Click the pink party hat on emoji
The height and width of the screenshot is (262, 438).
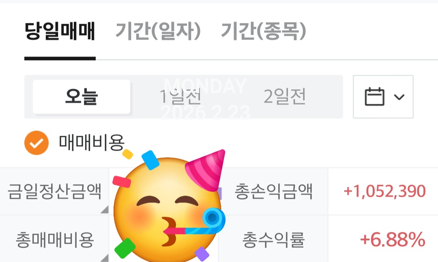[207, 171]
